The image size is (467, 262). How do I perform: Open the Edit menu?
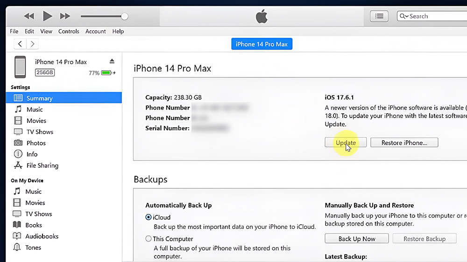29,31
